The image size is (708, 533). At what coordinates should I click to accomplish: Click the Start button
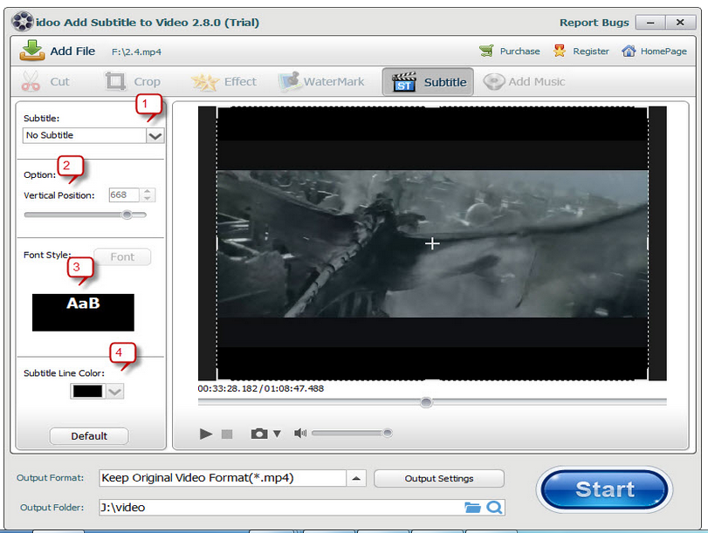(x=605, y=489)
